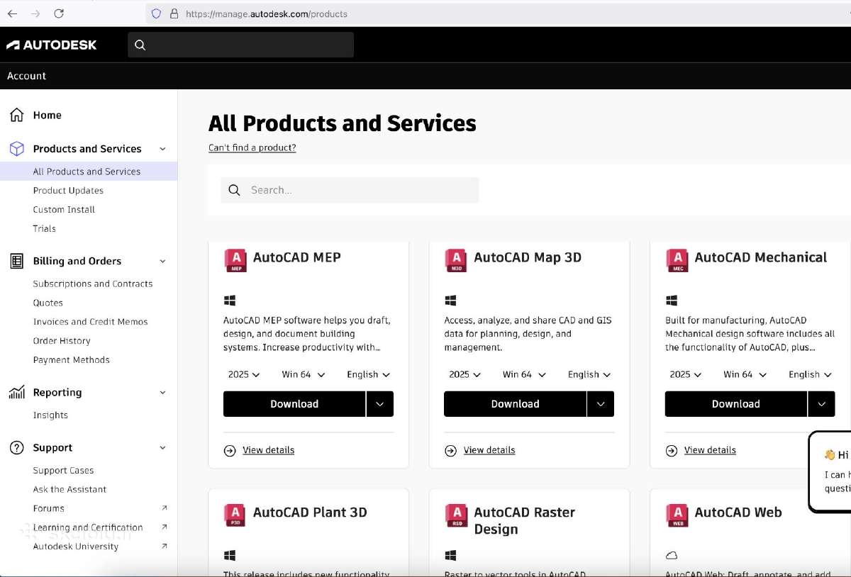Viewport: 851px width, 577px height.
Task: Open Payment Methods in sidebar
Action: click(x=71, y=360)
